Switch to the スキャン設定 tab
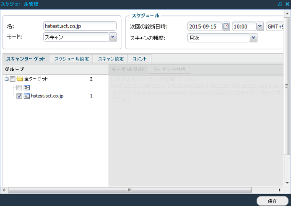Screen dimensions: 291x206 point(111,59)
